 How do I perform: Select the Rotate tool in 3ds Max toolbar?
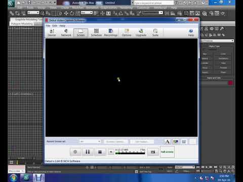[x=72, y=13]
